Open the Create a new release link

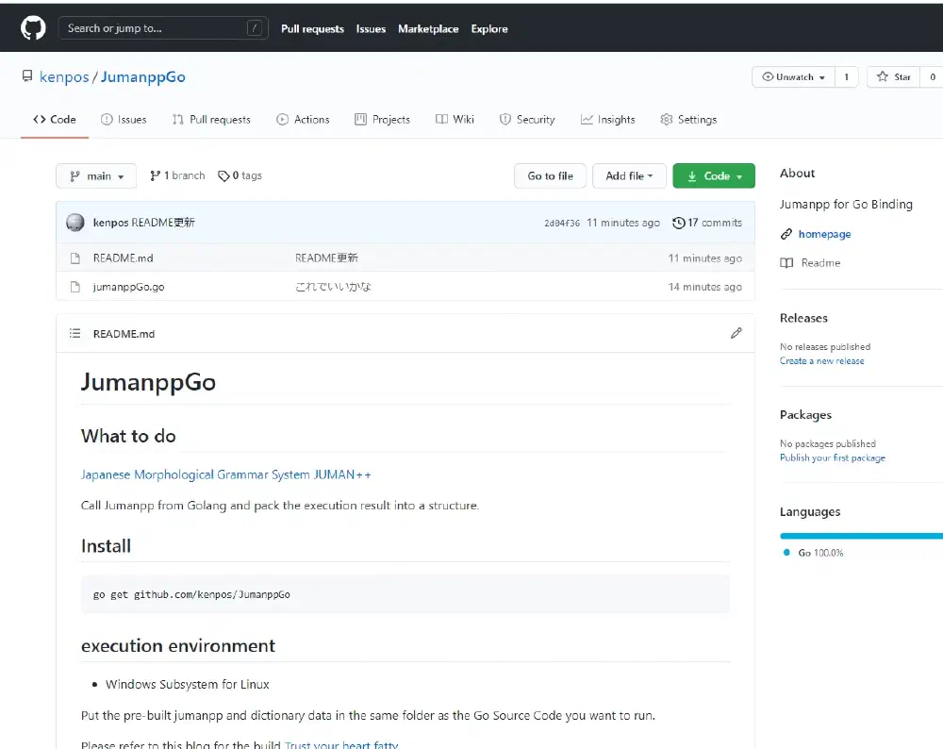[x=822, y=361]
